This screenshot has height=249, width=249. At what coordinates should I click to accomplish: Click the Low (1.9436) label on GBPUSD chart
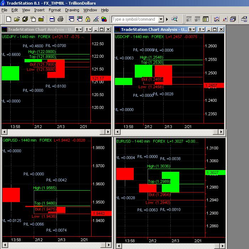point(44,216)
